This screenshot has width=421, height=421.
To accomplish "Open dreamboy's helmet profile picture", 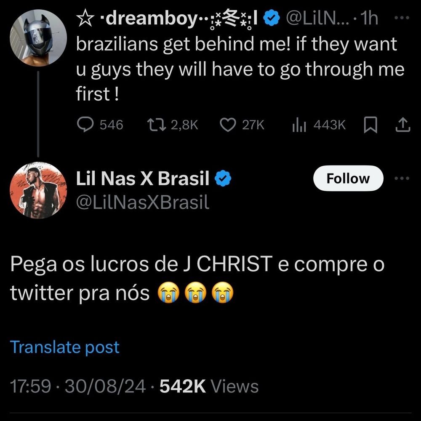I will pos(38,38).
